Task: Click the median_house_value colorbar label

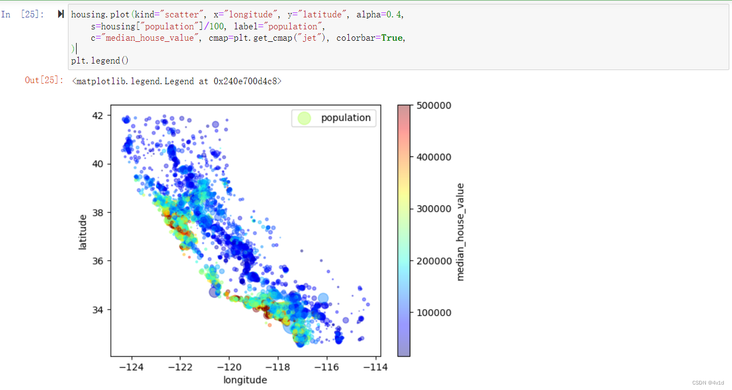Action: [x=460, y=232]
